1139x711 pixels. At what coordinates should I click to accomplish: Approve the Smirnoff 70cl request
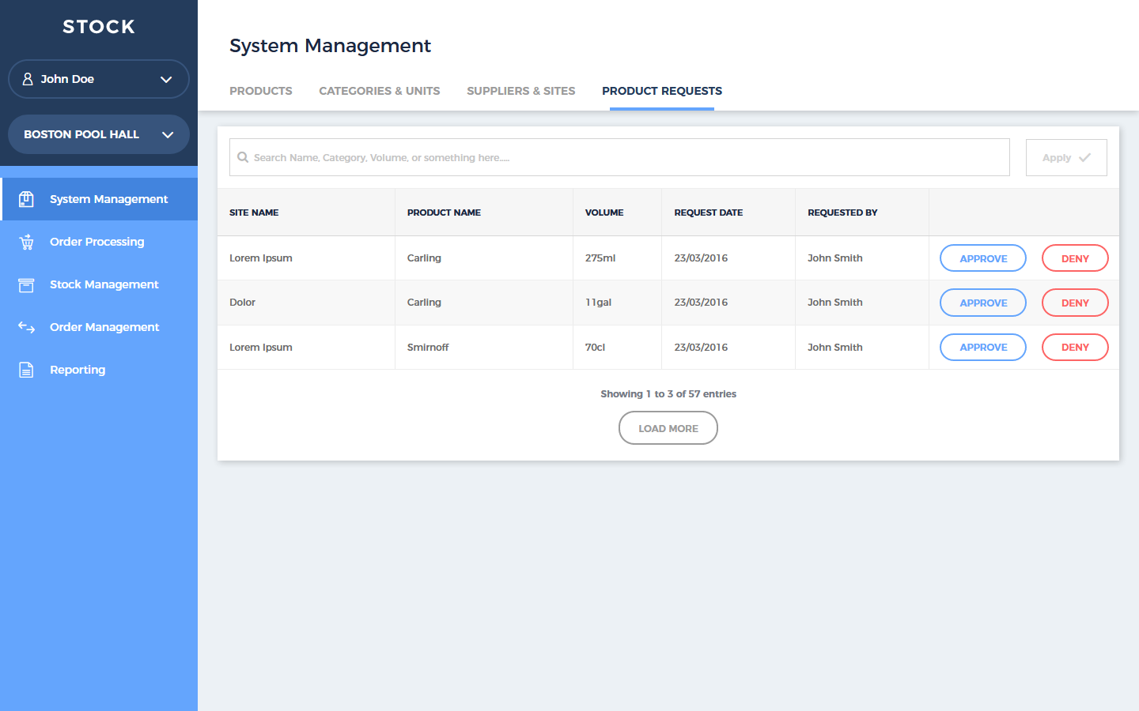[982, 347]
